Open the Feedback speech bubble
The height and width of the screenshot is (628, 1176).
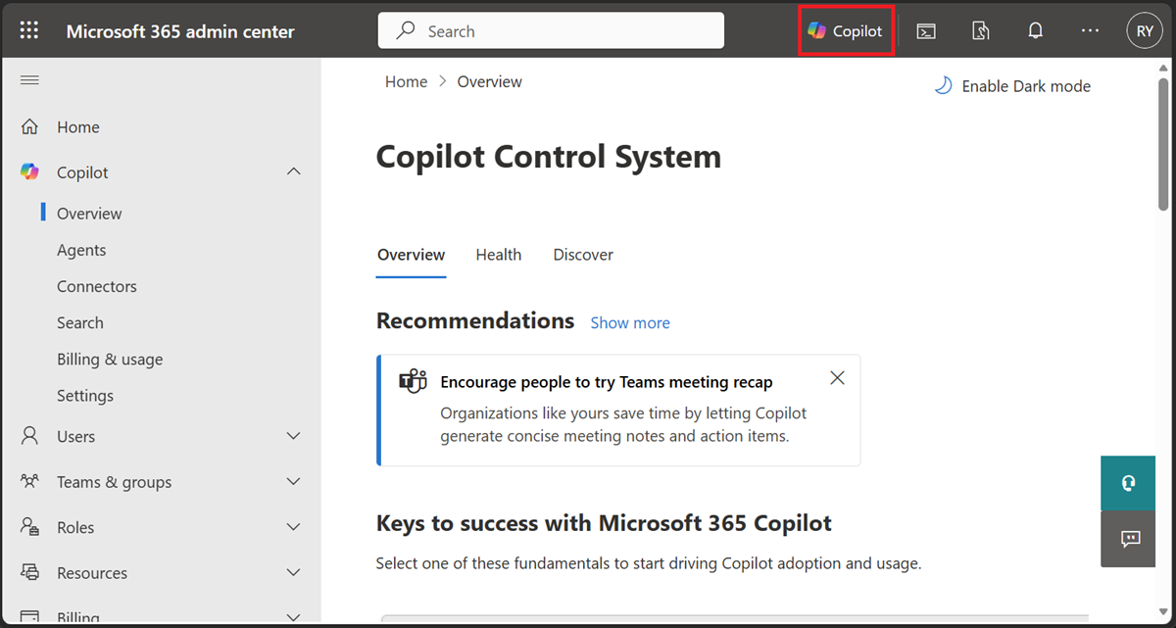[1127, 539]
